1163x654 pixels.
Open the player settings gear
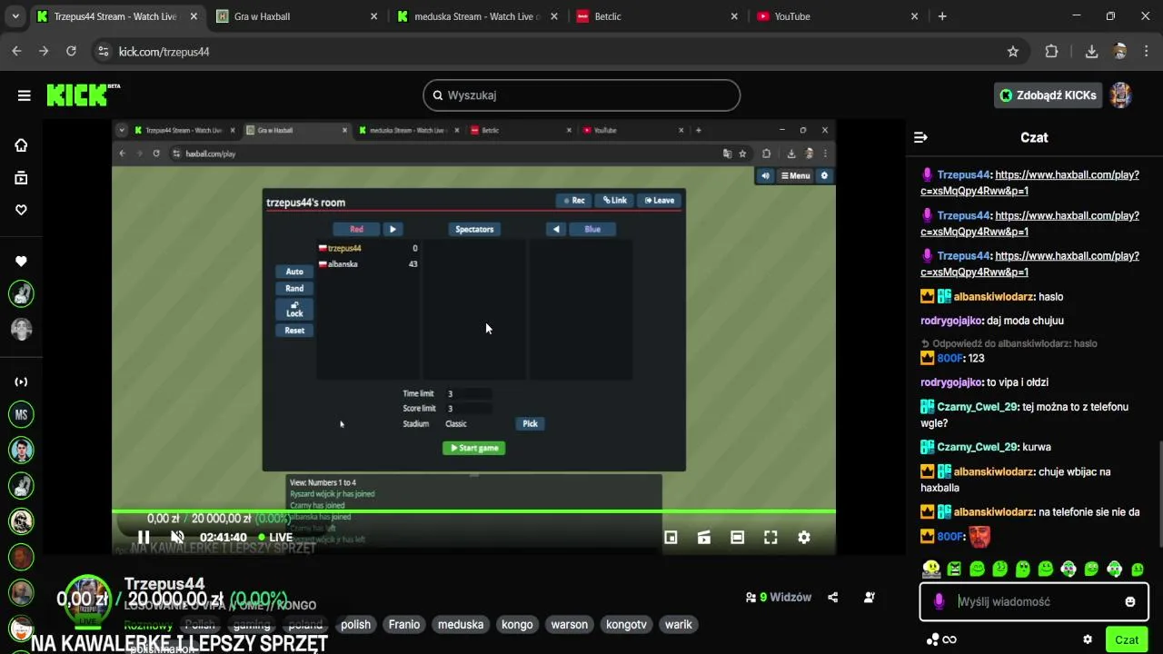[804, 538]
